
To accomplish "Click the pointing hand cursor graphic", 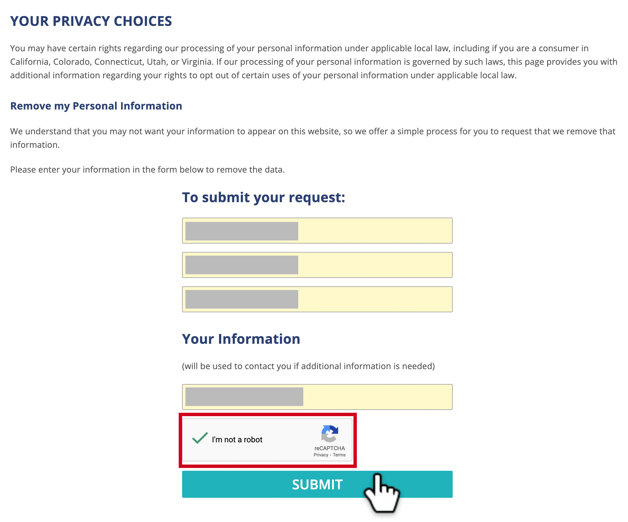I will pos(382,493).
